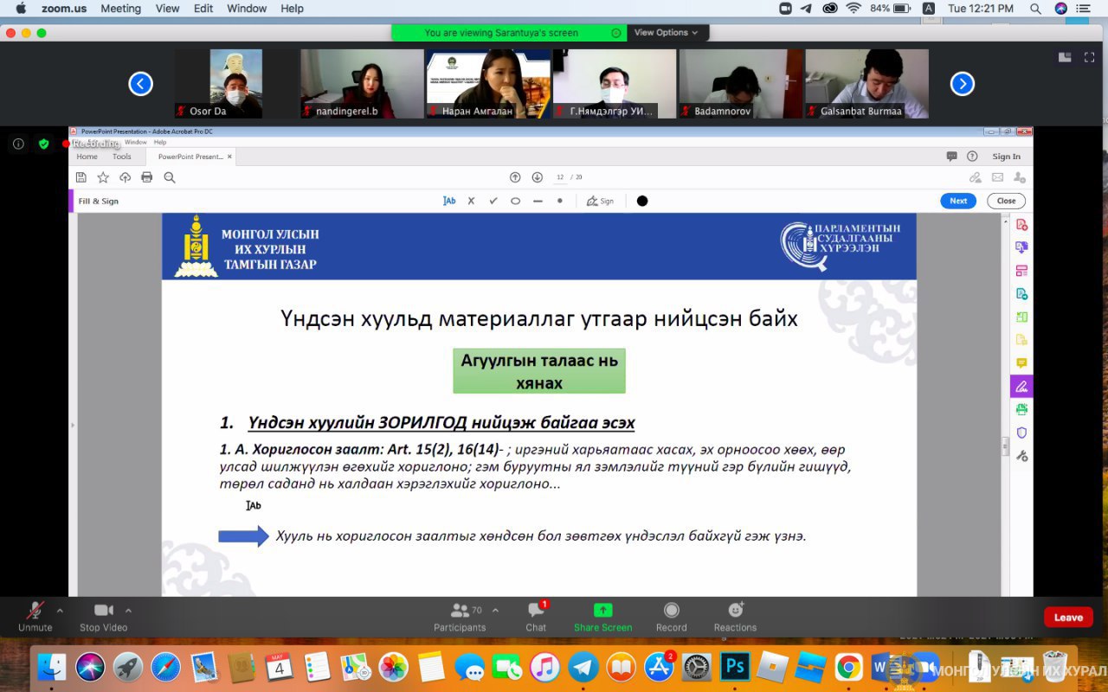Go to previous page with up arrow
The width and height of the screenshot is (1108, 692).
click(x=515, y=177)
